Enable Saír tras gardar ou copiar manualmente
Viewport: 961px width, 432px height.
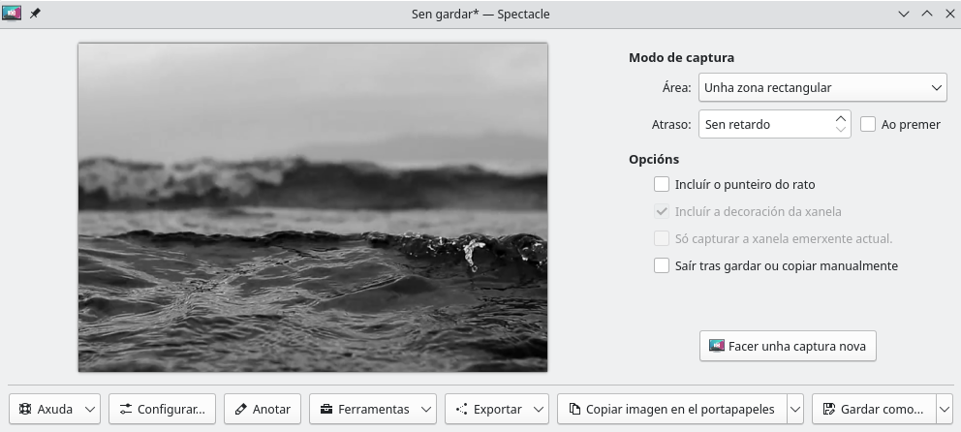click(x=663, y=265)
